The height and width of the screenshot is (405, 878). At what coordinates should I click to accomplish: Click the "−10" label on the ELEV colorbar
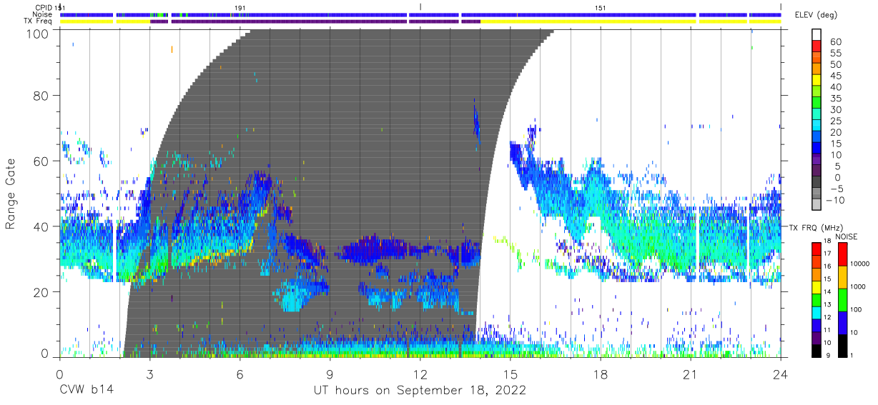pyautogui.click(x=835, y=200)
